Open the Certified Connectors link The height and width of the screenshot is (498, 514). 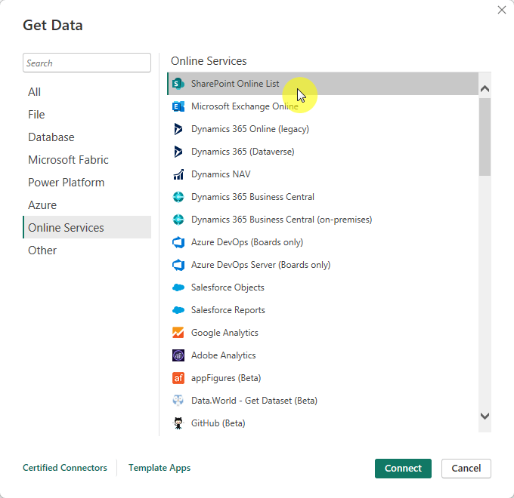[65, 468]
